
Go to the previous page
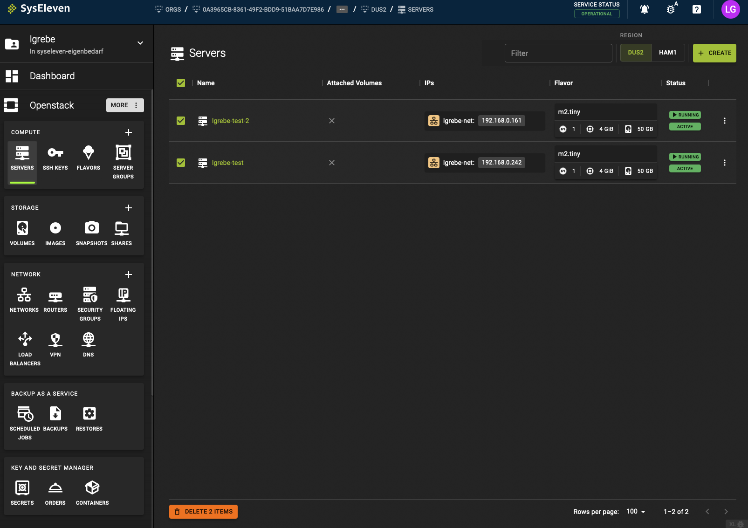(707, 512)
